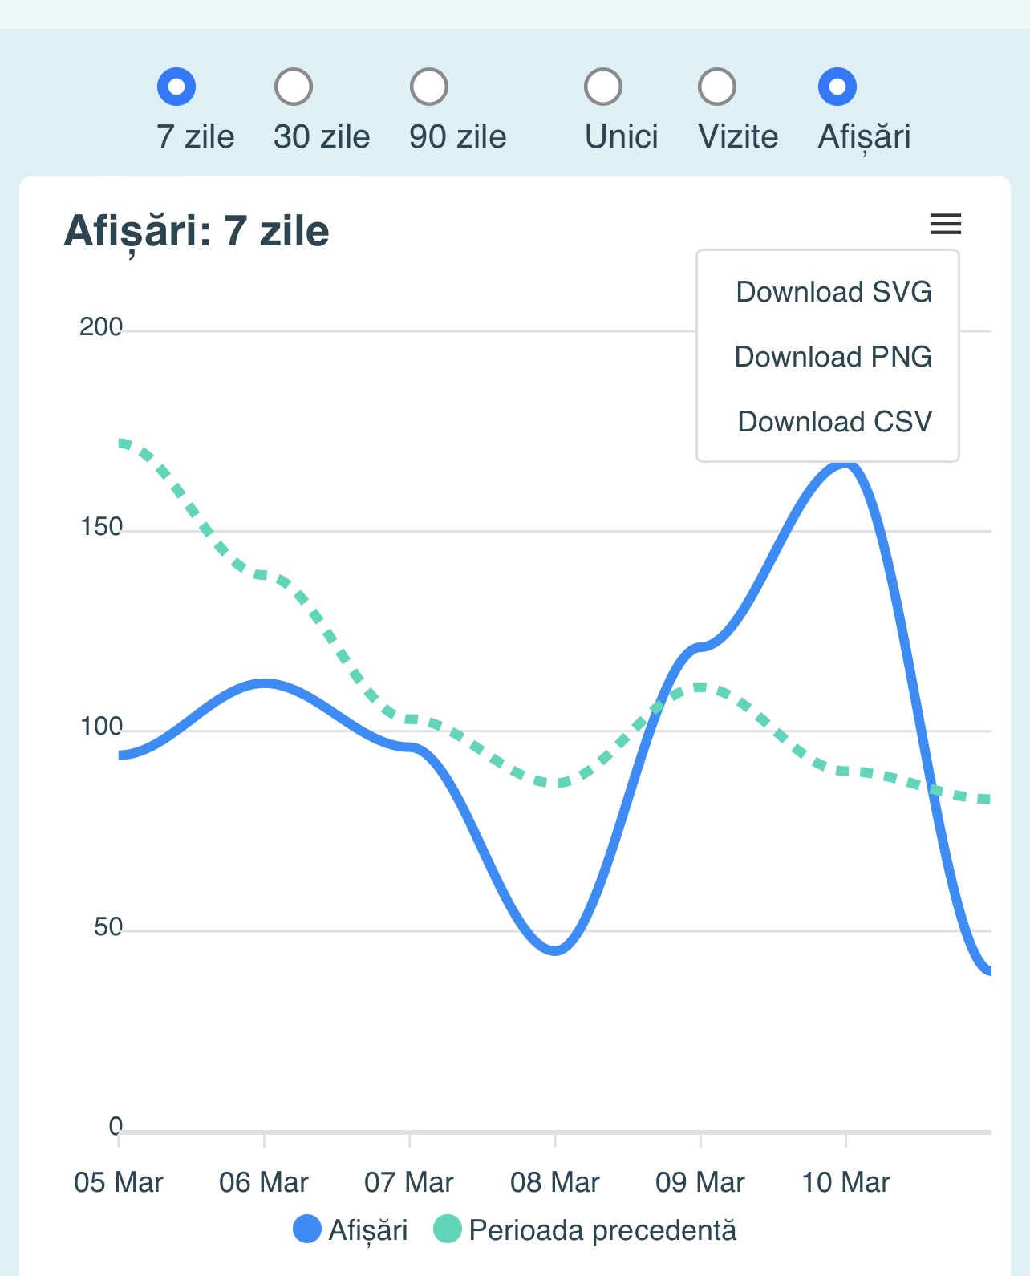
Task: Toggle the Perioada precedentă legend label
Action: 602,1230
